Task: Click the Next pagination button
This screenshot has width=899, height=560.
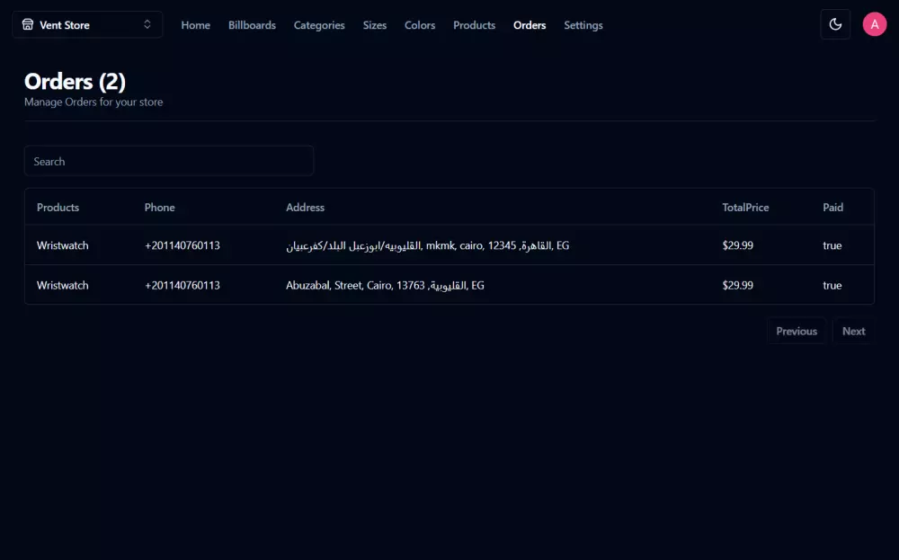Action: (854, 331)
